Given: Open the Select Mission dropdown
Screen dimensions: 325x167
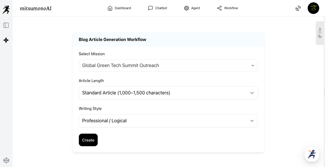Looking at the screenshot, I should pyautogui.click(x=168, y=65).
